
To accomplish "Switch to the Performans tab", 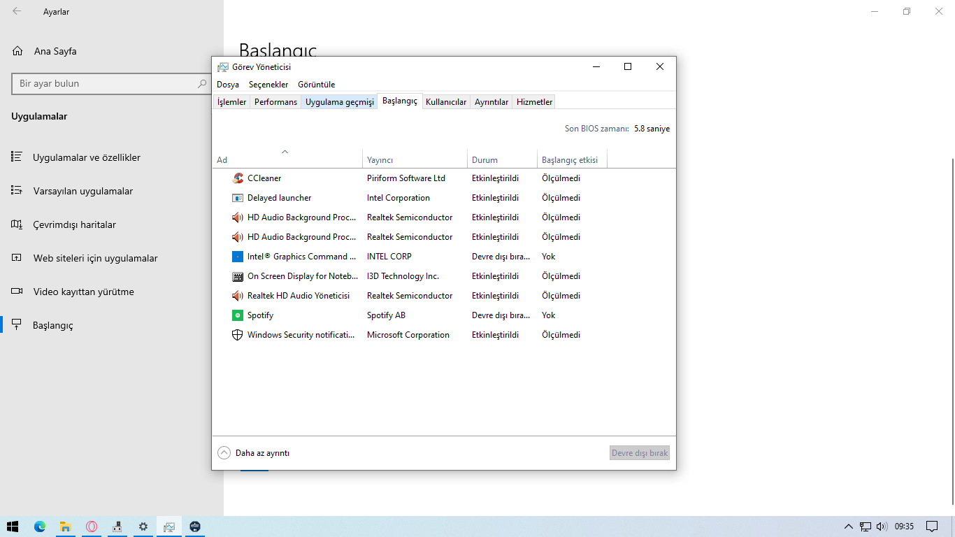I will (x=275, y=102).
